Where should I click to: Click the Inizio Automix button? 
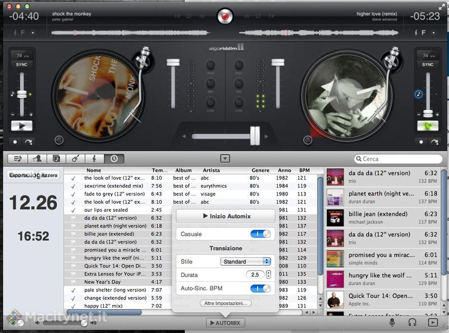[x=226, y=216]
